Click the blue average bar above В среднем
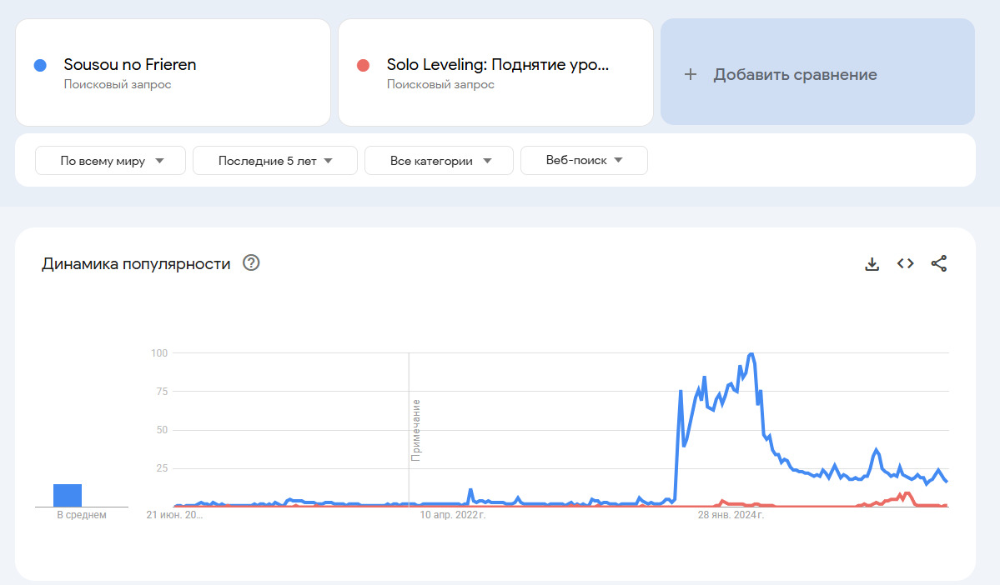Viewport: 1000px width, 585px height. (x=68, y=495)
